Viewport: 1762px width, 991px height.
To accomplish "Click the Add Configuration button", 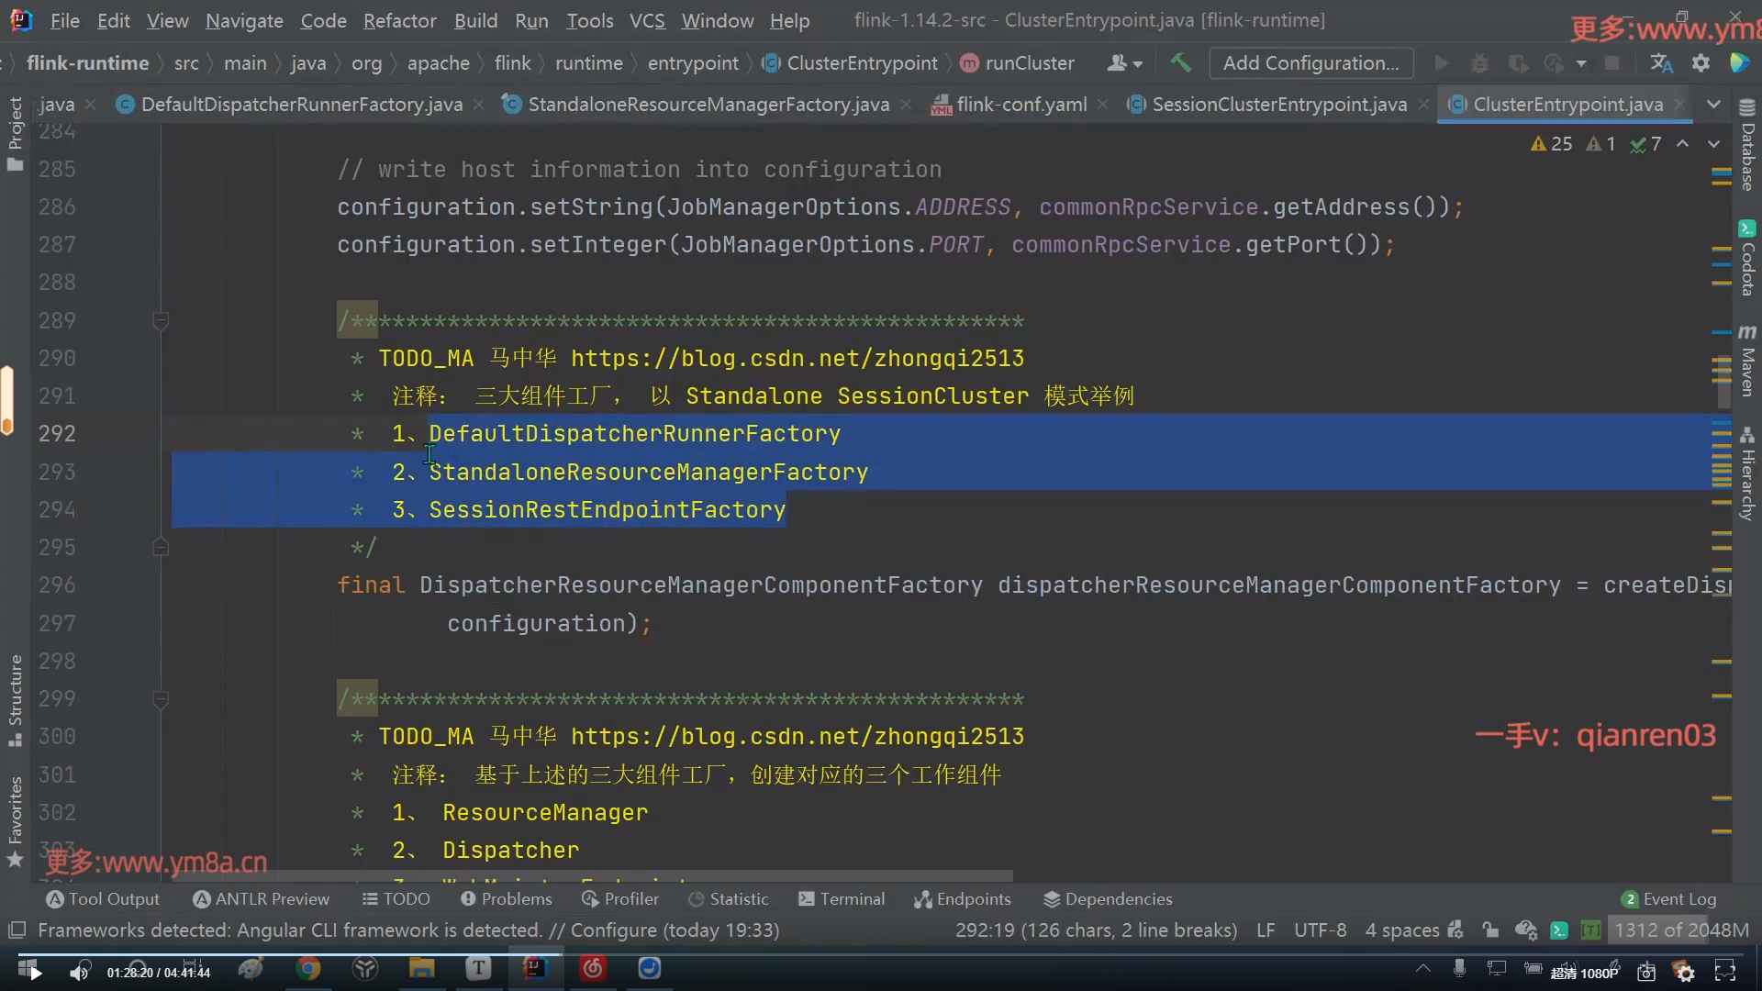I will point(1310,63).
